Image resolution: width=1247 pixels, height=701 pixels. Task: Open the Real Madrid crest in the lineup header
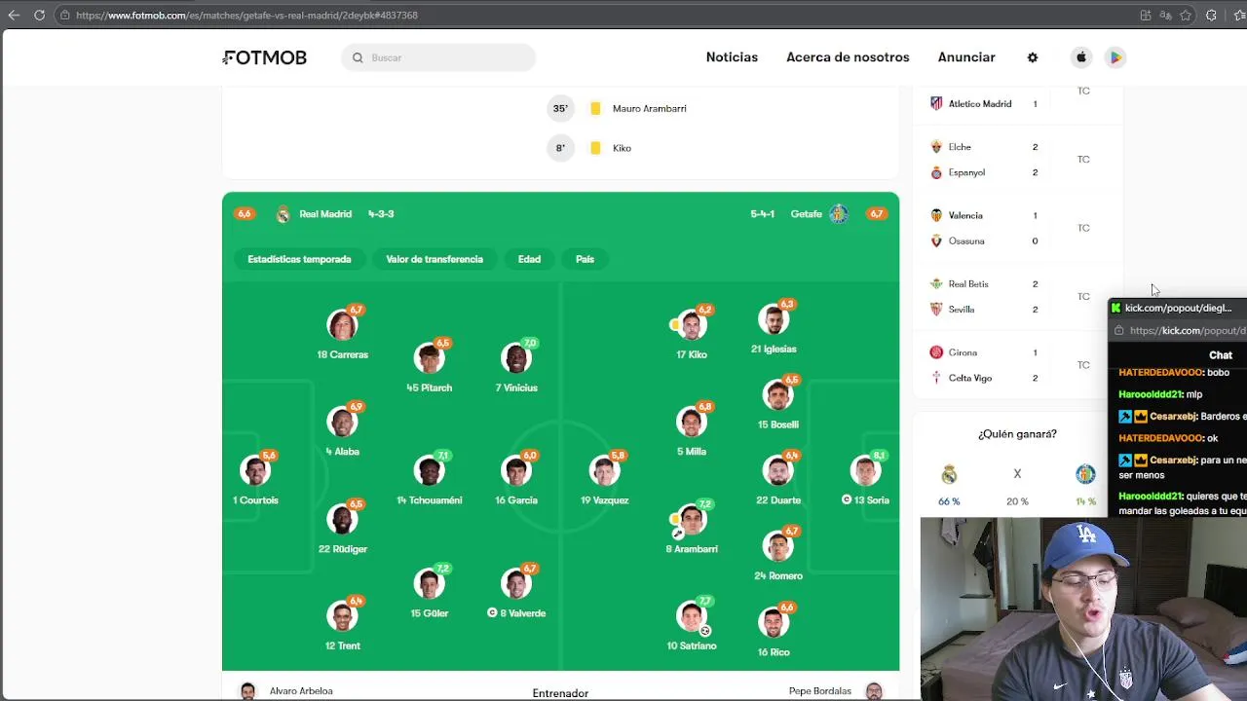click(x=283, y=214)
